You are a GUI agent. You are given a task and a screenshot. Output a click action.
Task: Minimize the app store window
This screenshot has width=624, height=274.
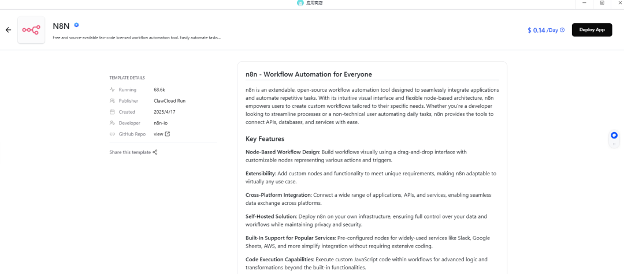point(585,3)
